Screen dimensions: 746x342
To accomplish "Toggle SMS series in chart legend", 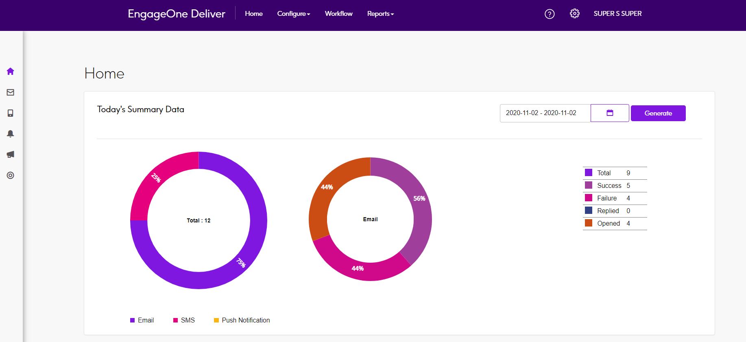I will [x=184, y=320].
